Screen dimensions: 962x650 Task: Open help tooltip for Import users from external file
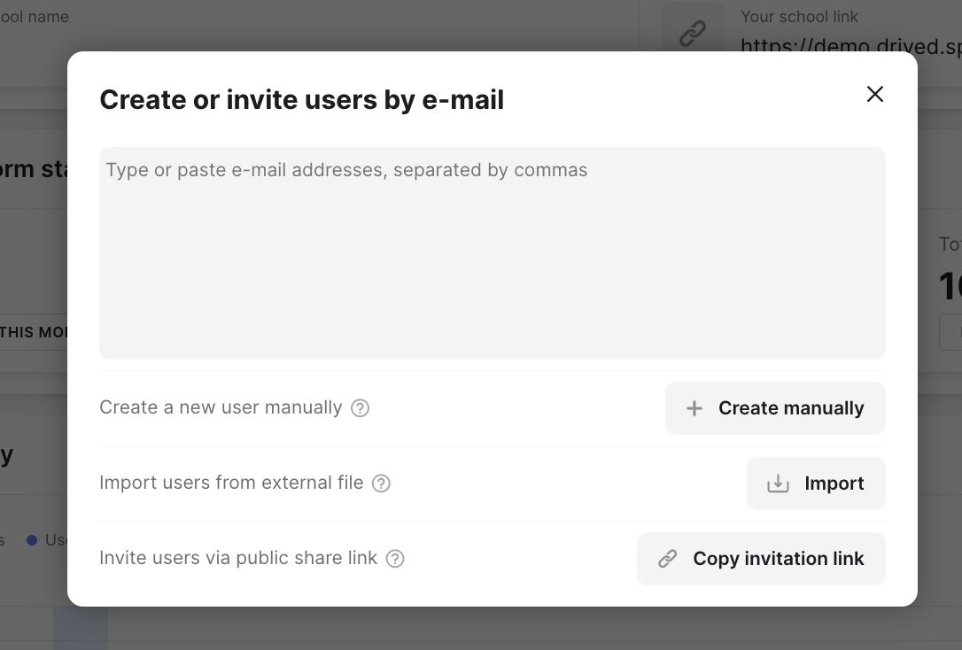[381, 484]
